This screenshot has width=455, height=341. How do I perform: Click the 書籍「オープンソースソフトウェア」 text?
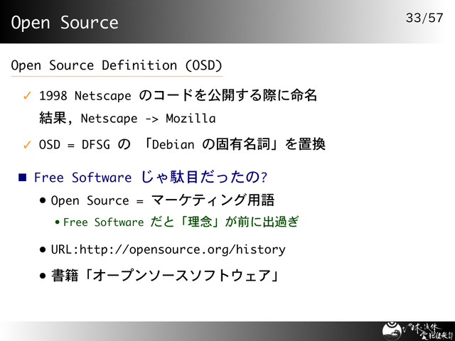[164, 276]
